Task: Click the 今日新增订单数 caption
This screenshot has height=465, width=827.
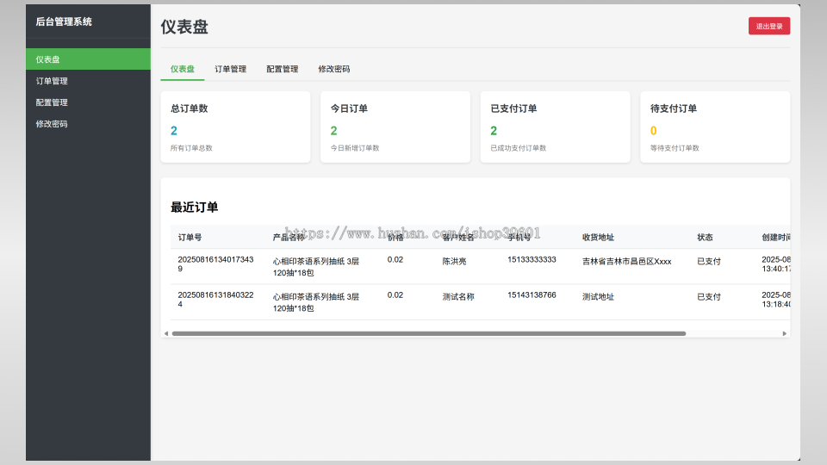Action: [355, 148]
